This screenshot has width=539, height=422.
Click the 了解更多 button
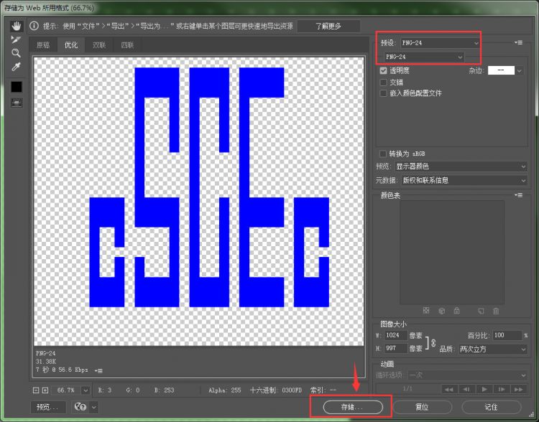pos(328,26)
